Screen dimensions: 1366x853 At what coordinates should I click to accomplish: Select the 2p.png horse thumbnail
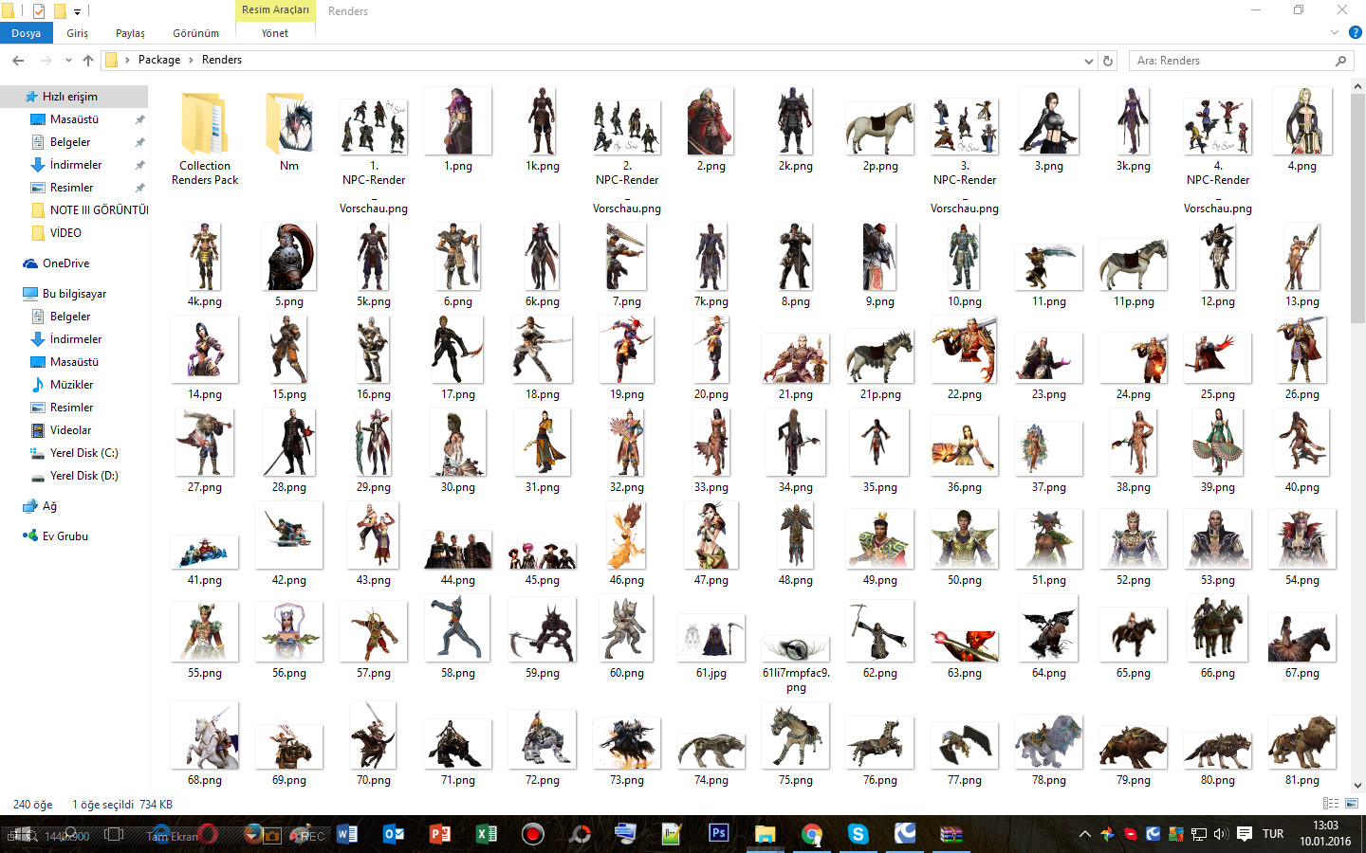pos(880,129)
